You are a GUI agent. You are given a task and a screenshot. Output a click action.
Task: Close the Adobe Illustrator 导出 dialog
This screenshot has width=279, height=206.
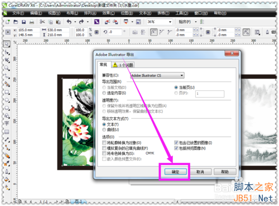[232, 54]
